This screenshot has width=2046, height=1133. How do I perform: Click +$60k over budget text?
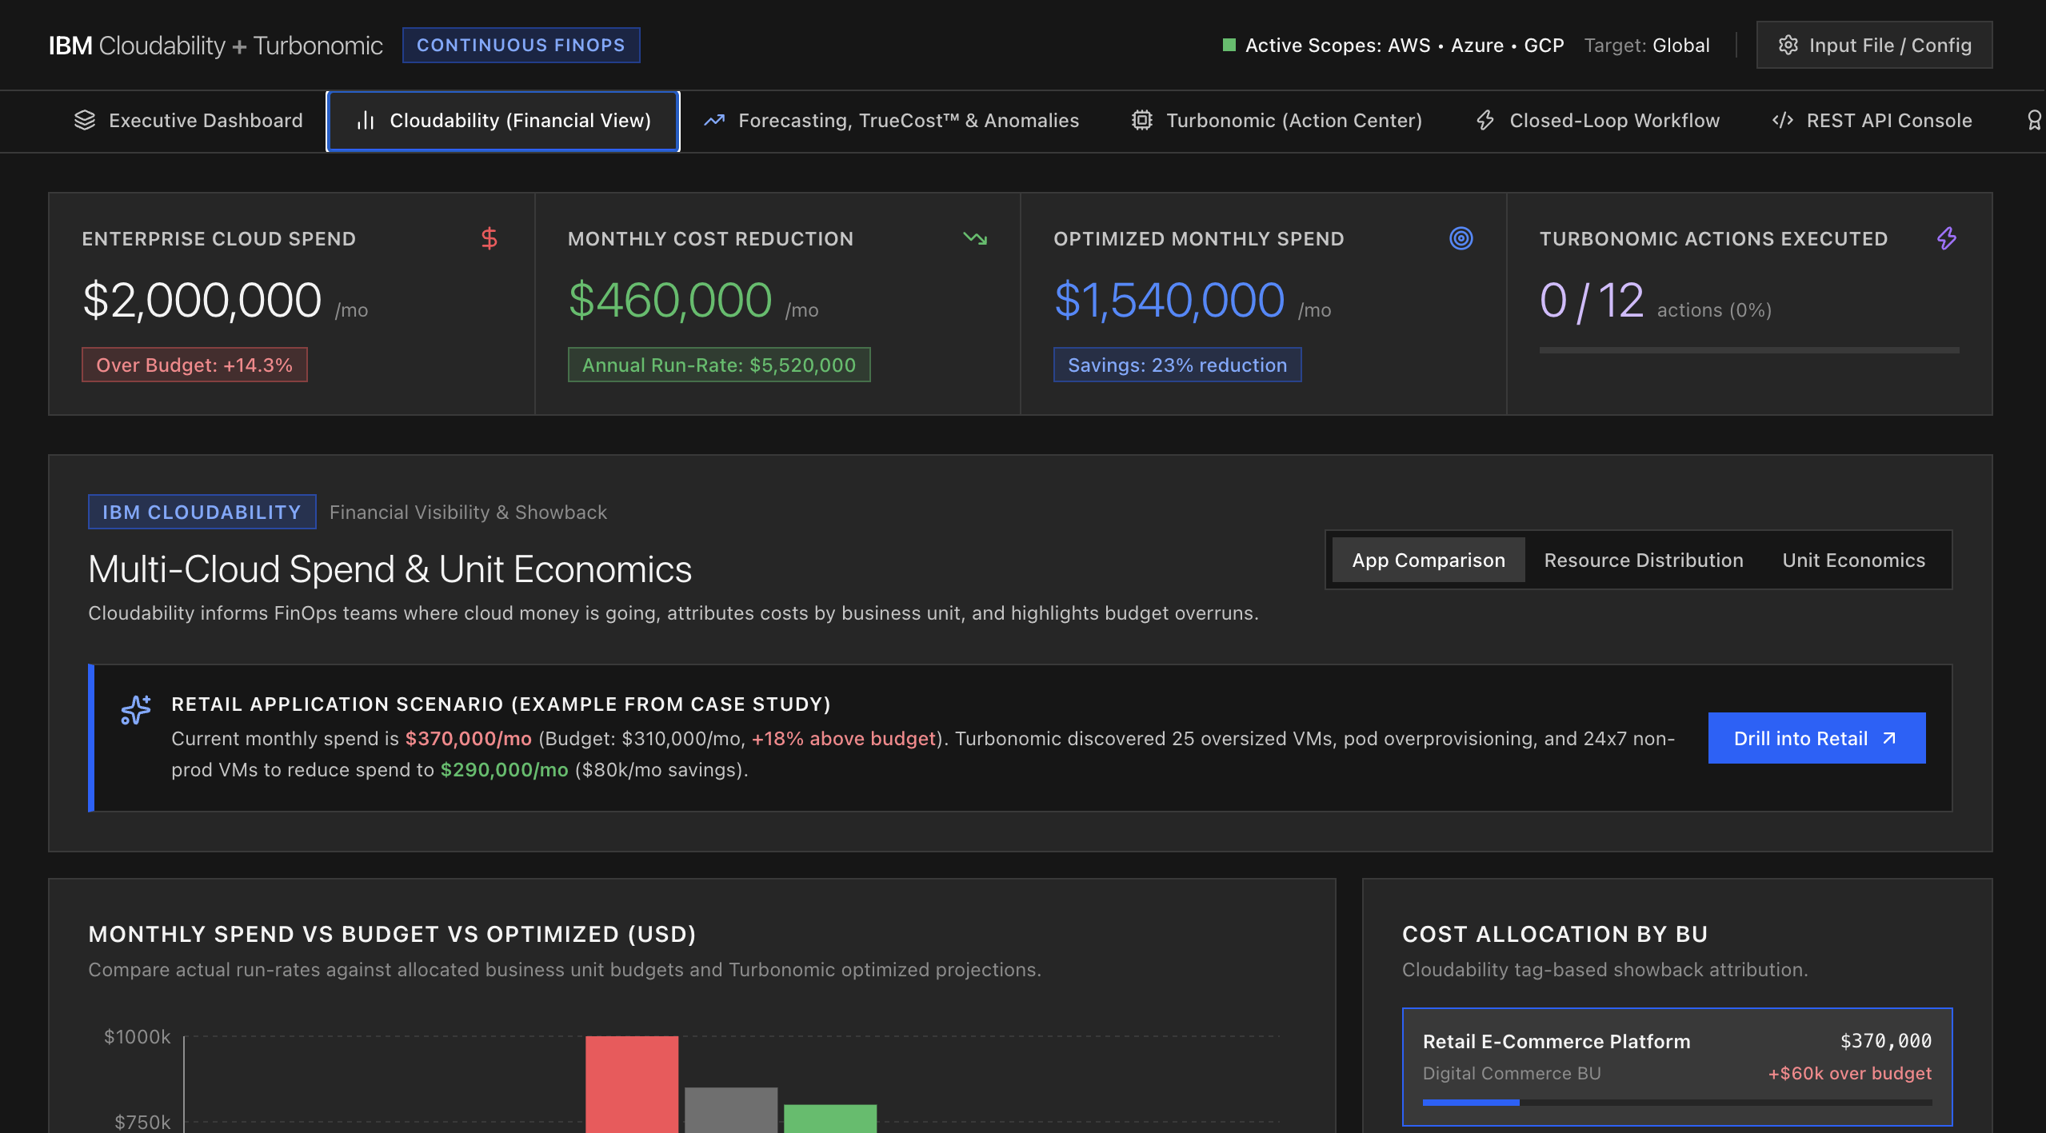click(1849, 1073)
